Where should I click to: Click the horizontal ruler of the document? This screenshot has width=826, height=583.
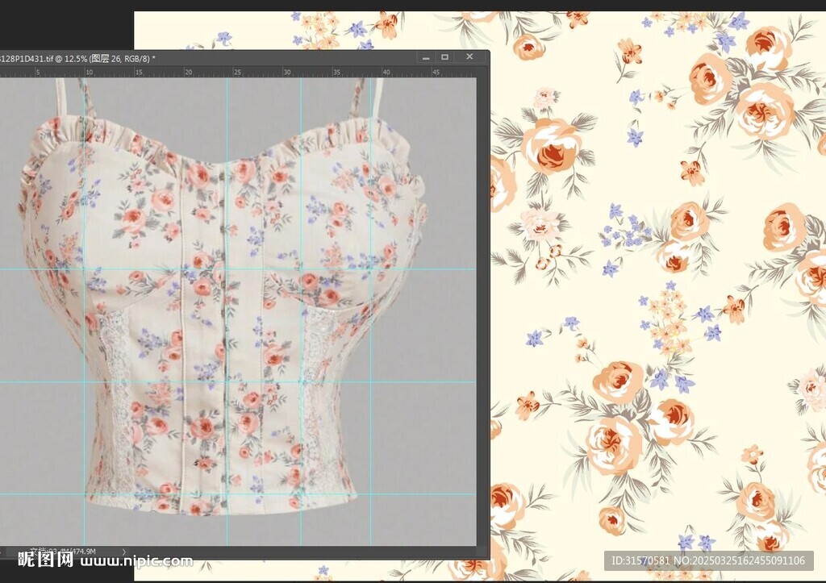238,72
